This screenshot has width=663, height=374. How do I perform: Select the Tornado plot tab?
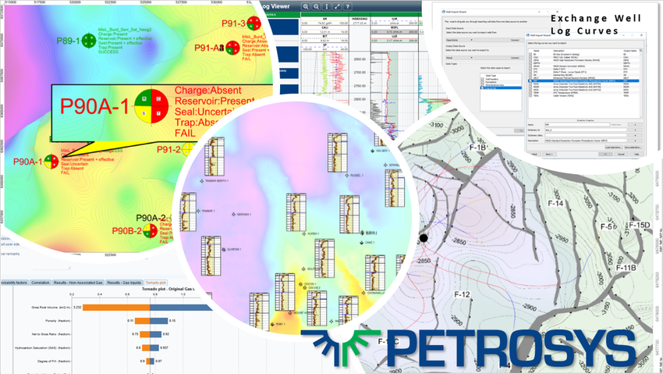point(155,282)
